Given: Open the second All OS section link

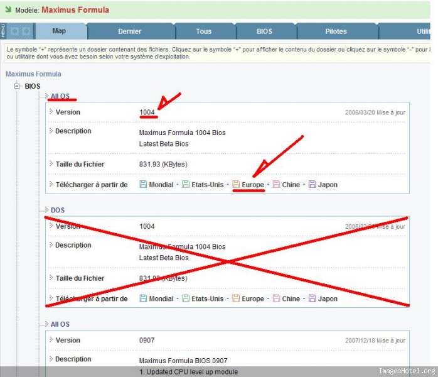Looking at the screenshot, I should tap(60, 324).
